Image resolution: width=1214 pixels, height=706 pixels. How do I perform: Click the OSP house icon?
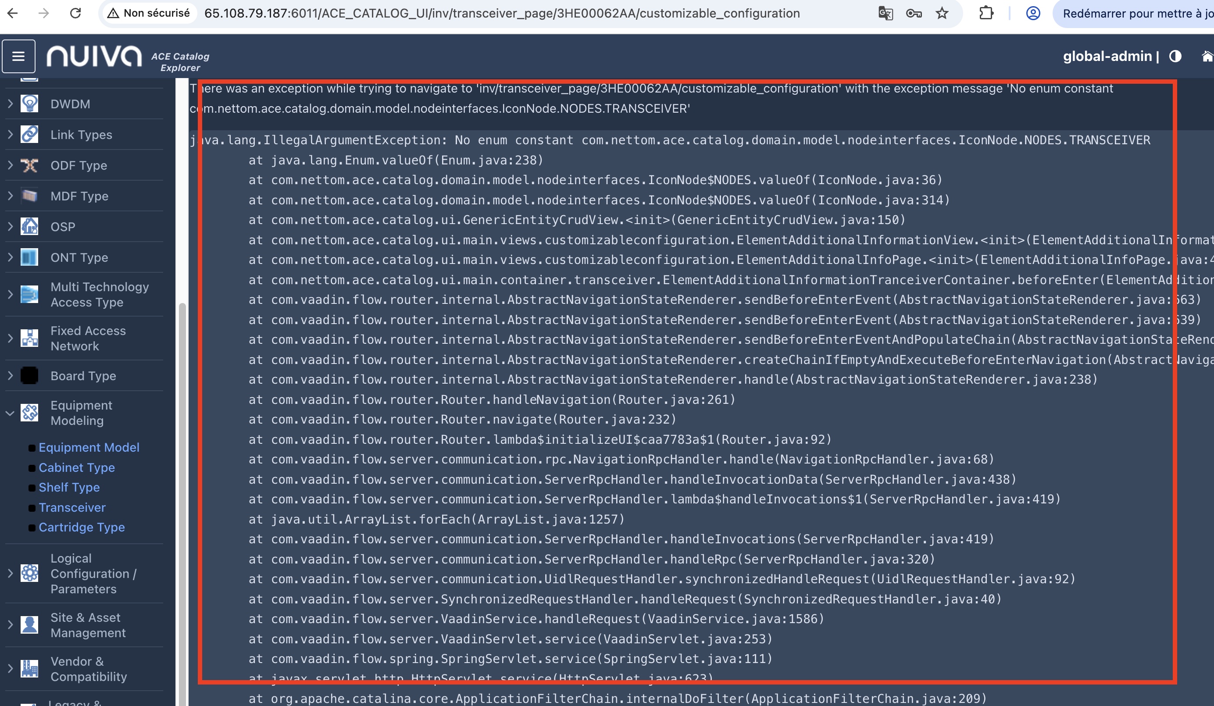[29, 226]
